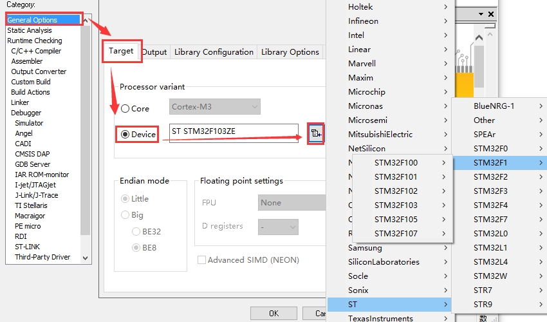
Task: Select General Options category
Action: [43, 20]
